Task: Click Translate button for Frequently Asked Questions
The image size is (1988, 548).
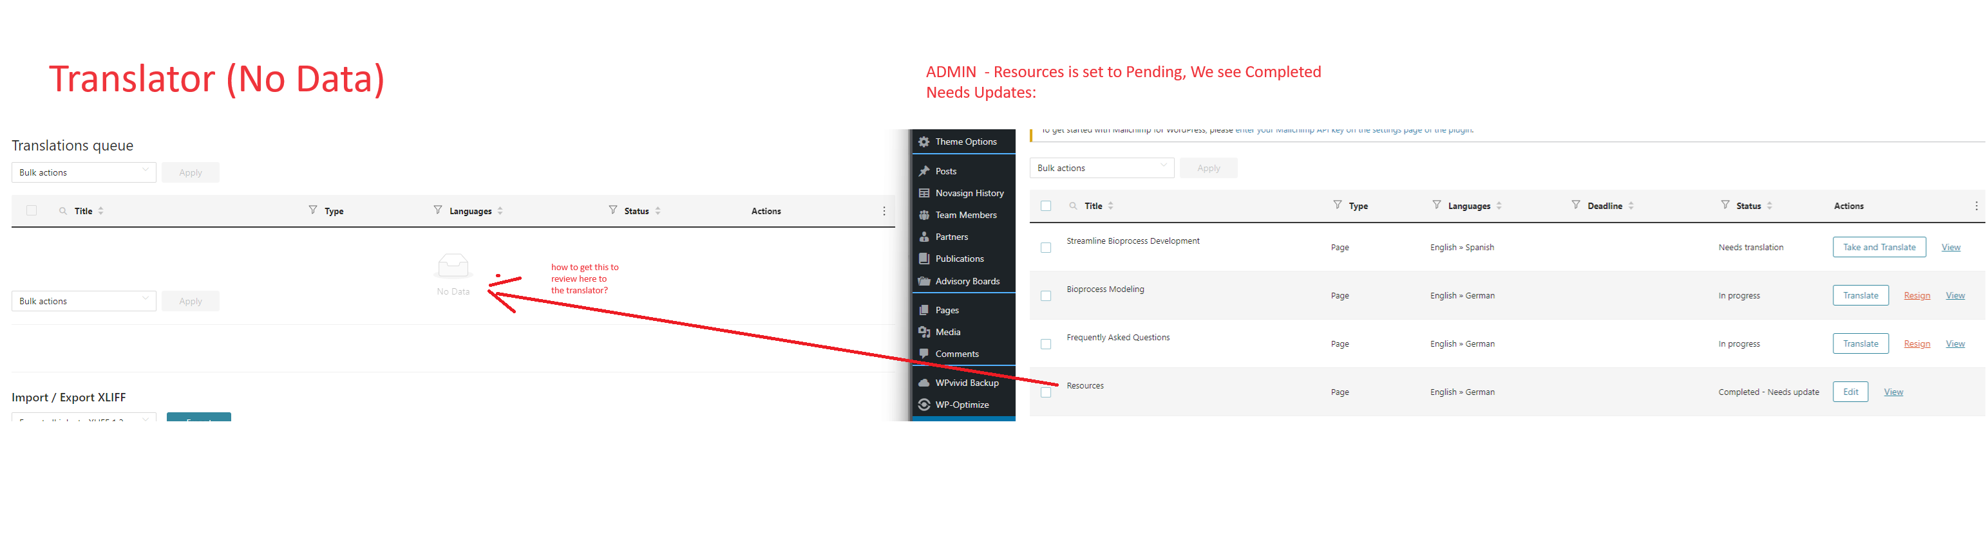Action: (1860, 343)
